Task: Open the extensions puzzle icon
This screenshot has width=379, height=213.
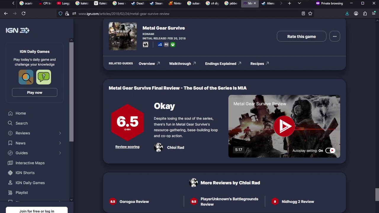Action: tap(365, 13)
